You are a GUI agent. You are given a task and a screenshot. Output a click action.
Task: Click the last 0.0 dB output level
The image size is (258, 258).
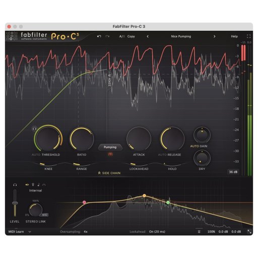point(236,232)
